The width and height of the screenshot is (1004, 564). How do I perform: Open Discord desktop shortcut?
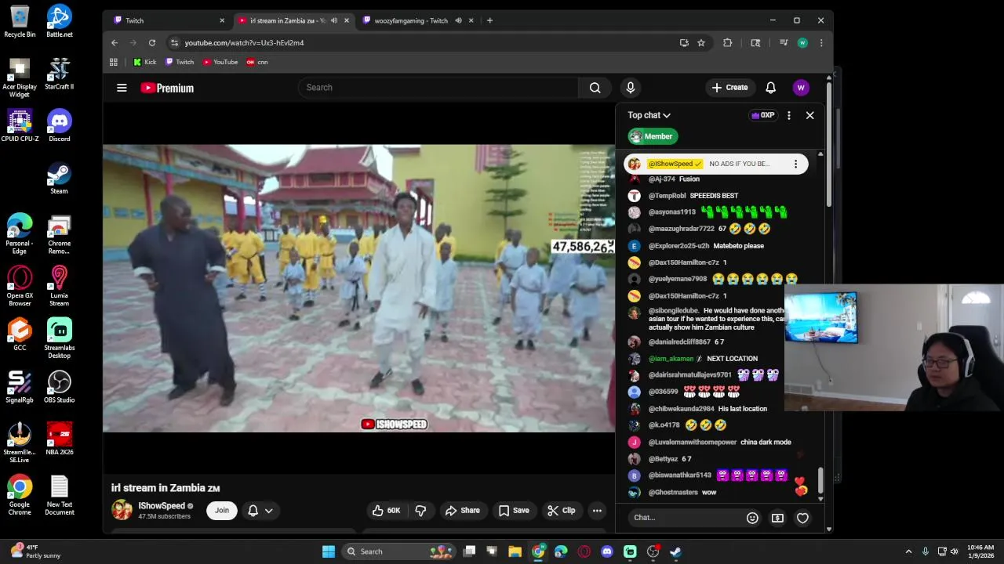pyautogui.click(x=60, y=125)
